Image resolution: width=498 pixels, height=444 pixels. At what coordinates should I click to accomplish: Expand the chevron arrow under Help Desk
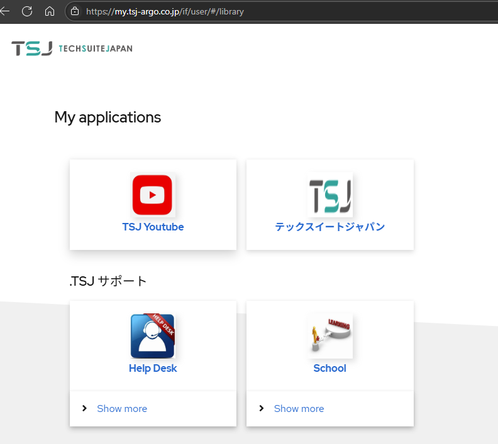(x=85, y=408)
